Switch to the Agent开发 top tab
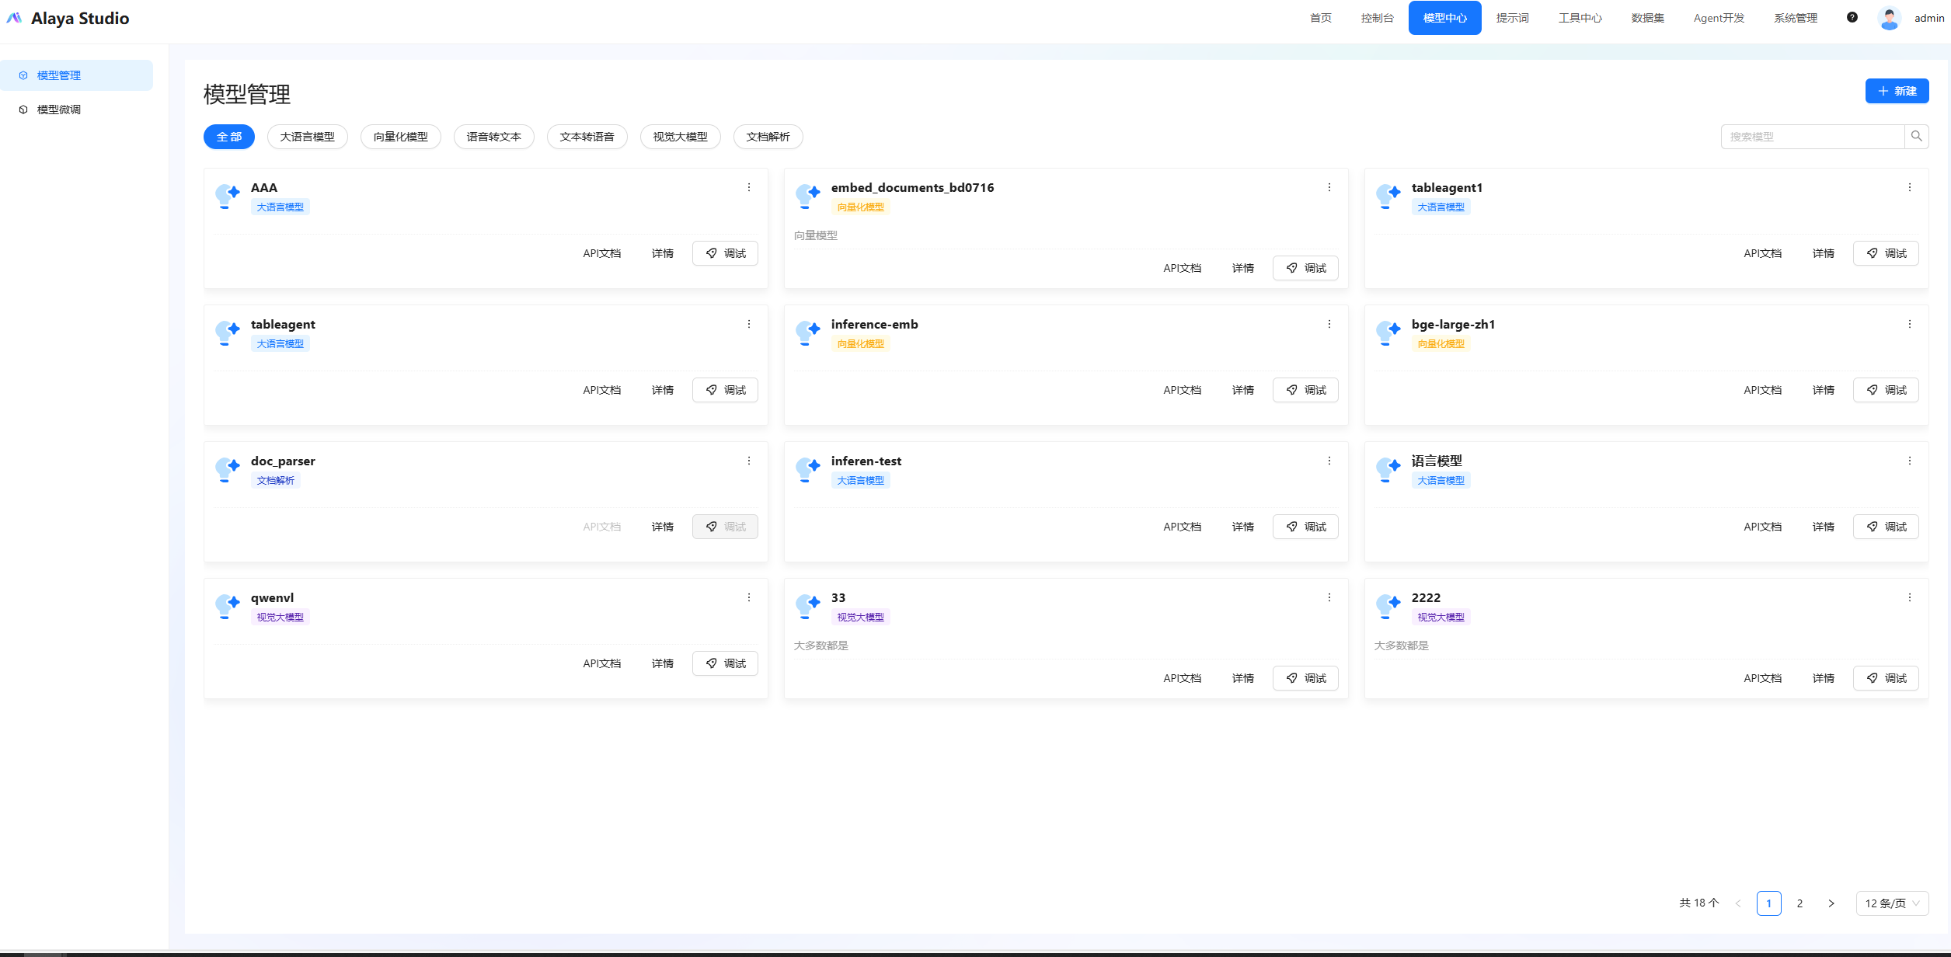This screenshot has width=1951, height=957. click(1719, 18)
